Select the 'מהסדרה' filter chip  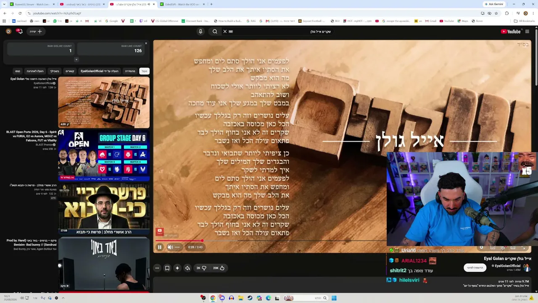[x=130, y=71]
